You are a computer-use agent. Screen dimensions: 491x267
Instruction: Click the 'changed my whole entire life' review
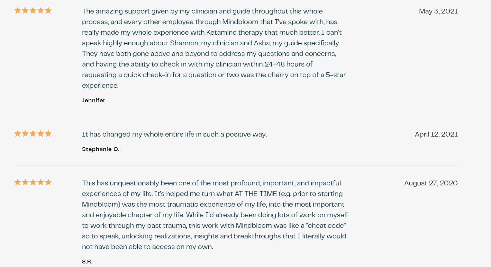click(x=174, y=134)
